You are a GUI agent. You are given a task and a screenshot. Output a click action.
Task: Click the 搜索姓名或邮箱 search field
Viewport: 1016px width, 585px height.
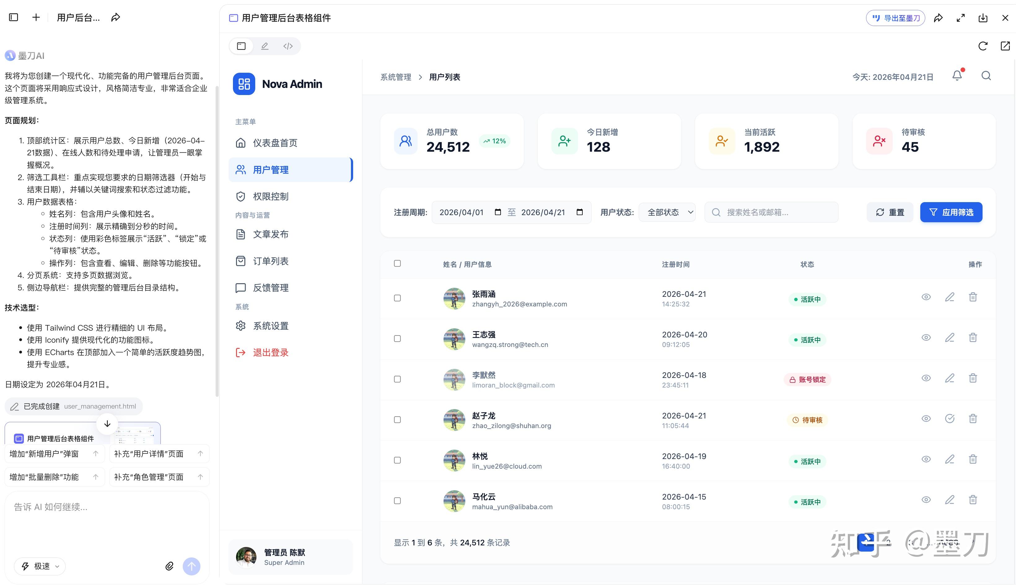[776, 212]
